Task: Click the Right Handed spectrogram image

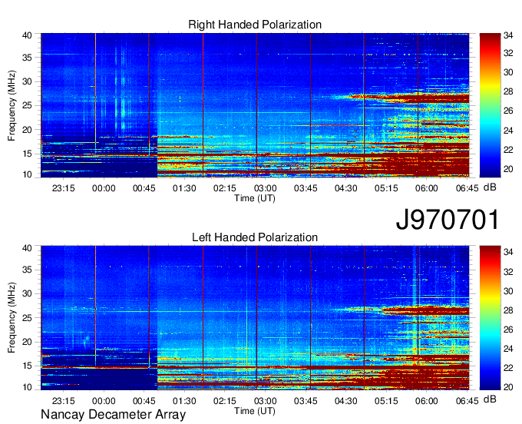Action: pyautogui.click(x=255, y=105)
